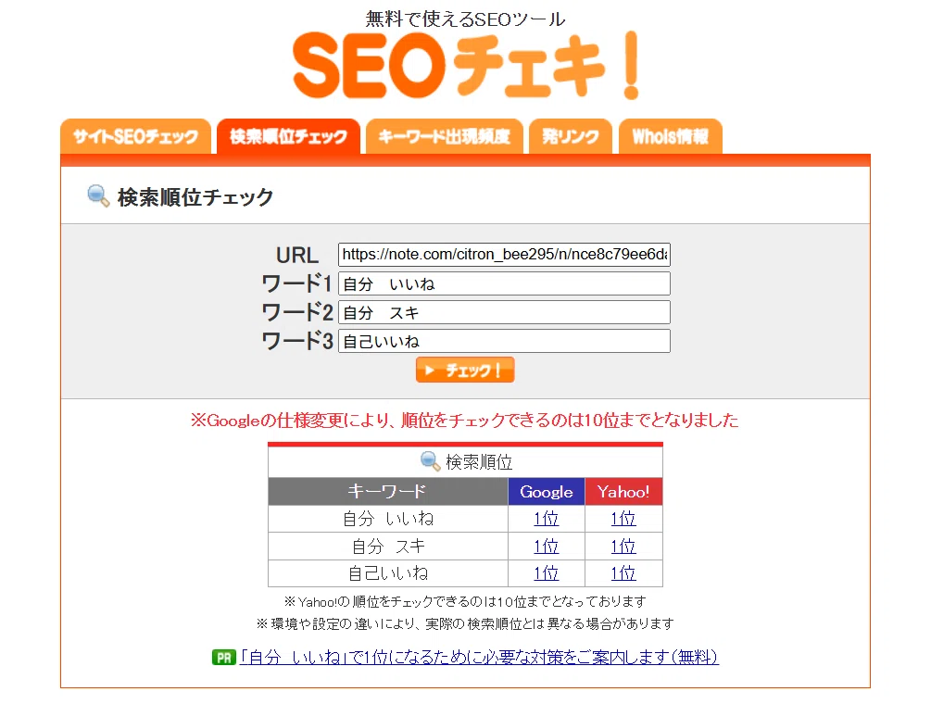The height and width of the screenshot is (704, 931).
Task: Open Google 1位 link for 自分 いいね
Action: (547, 519)
